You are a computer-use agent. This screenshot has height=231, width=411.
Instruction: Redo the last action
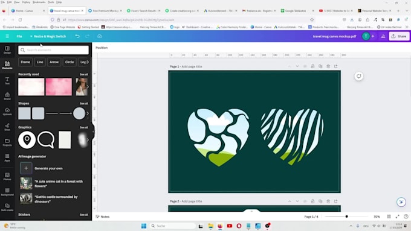coord(87,36)
